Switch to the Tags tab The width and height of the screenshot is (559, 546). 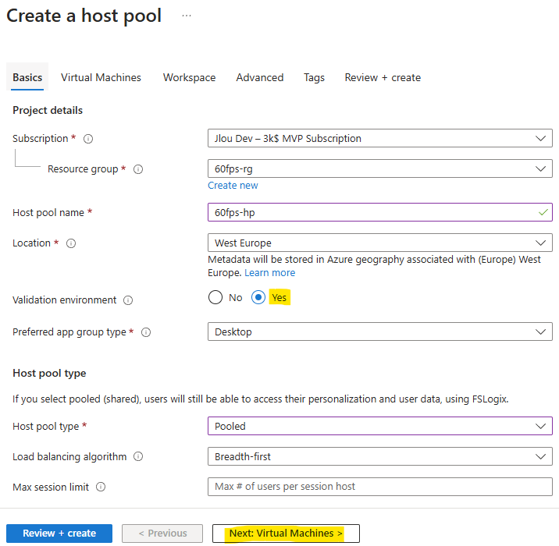(314, 77)
